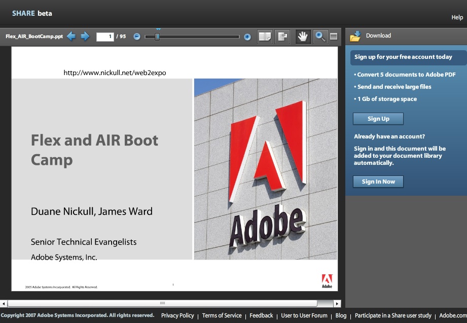This screenshot has width=467, height=323.
Task: Go to the previous page with the left arrow
Action: [71, 37]
